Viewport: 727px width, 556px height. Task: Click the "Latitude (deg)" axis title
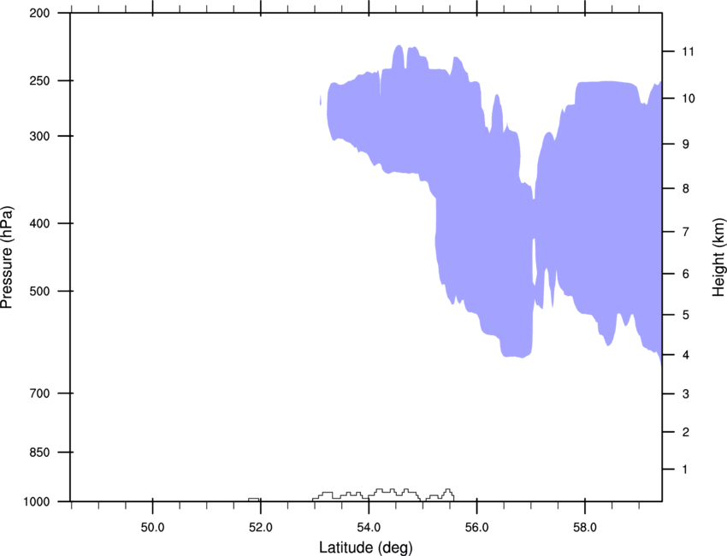click(365, 547)
